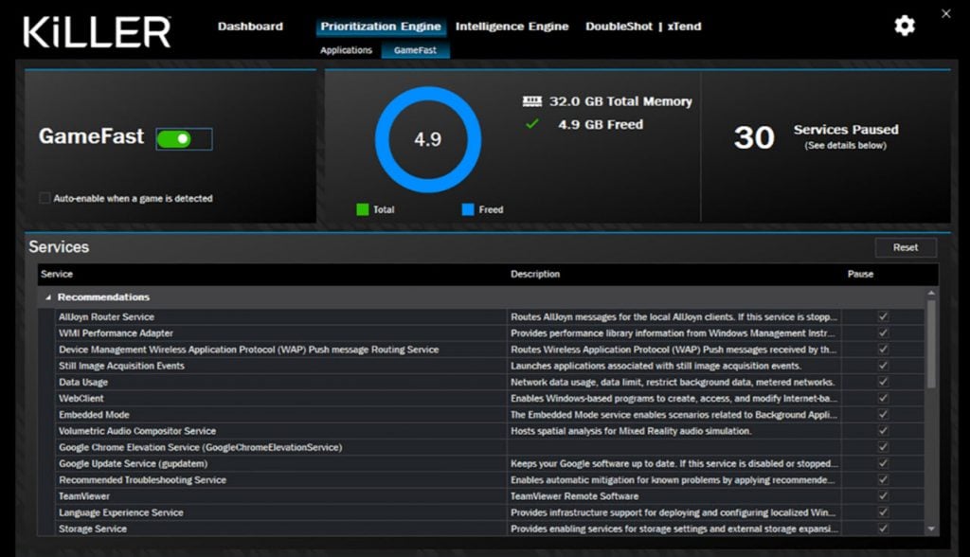
Task: Turn off the GameFast toggle switch
Action: 174,139
